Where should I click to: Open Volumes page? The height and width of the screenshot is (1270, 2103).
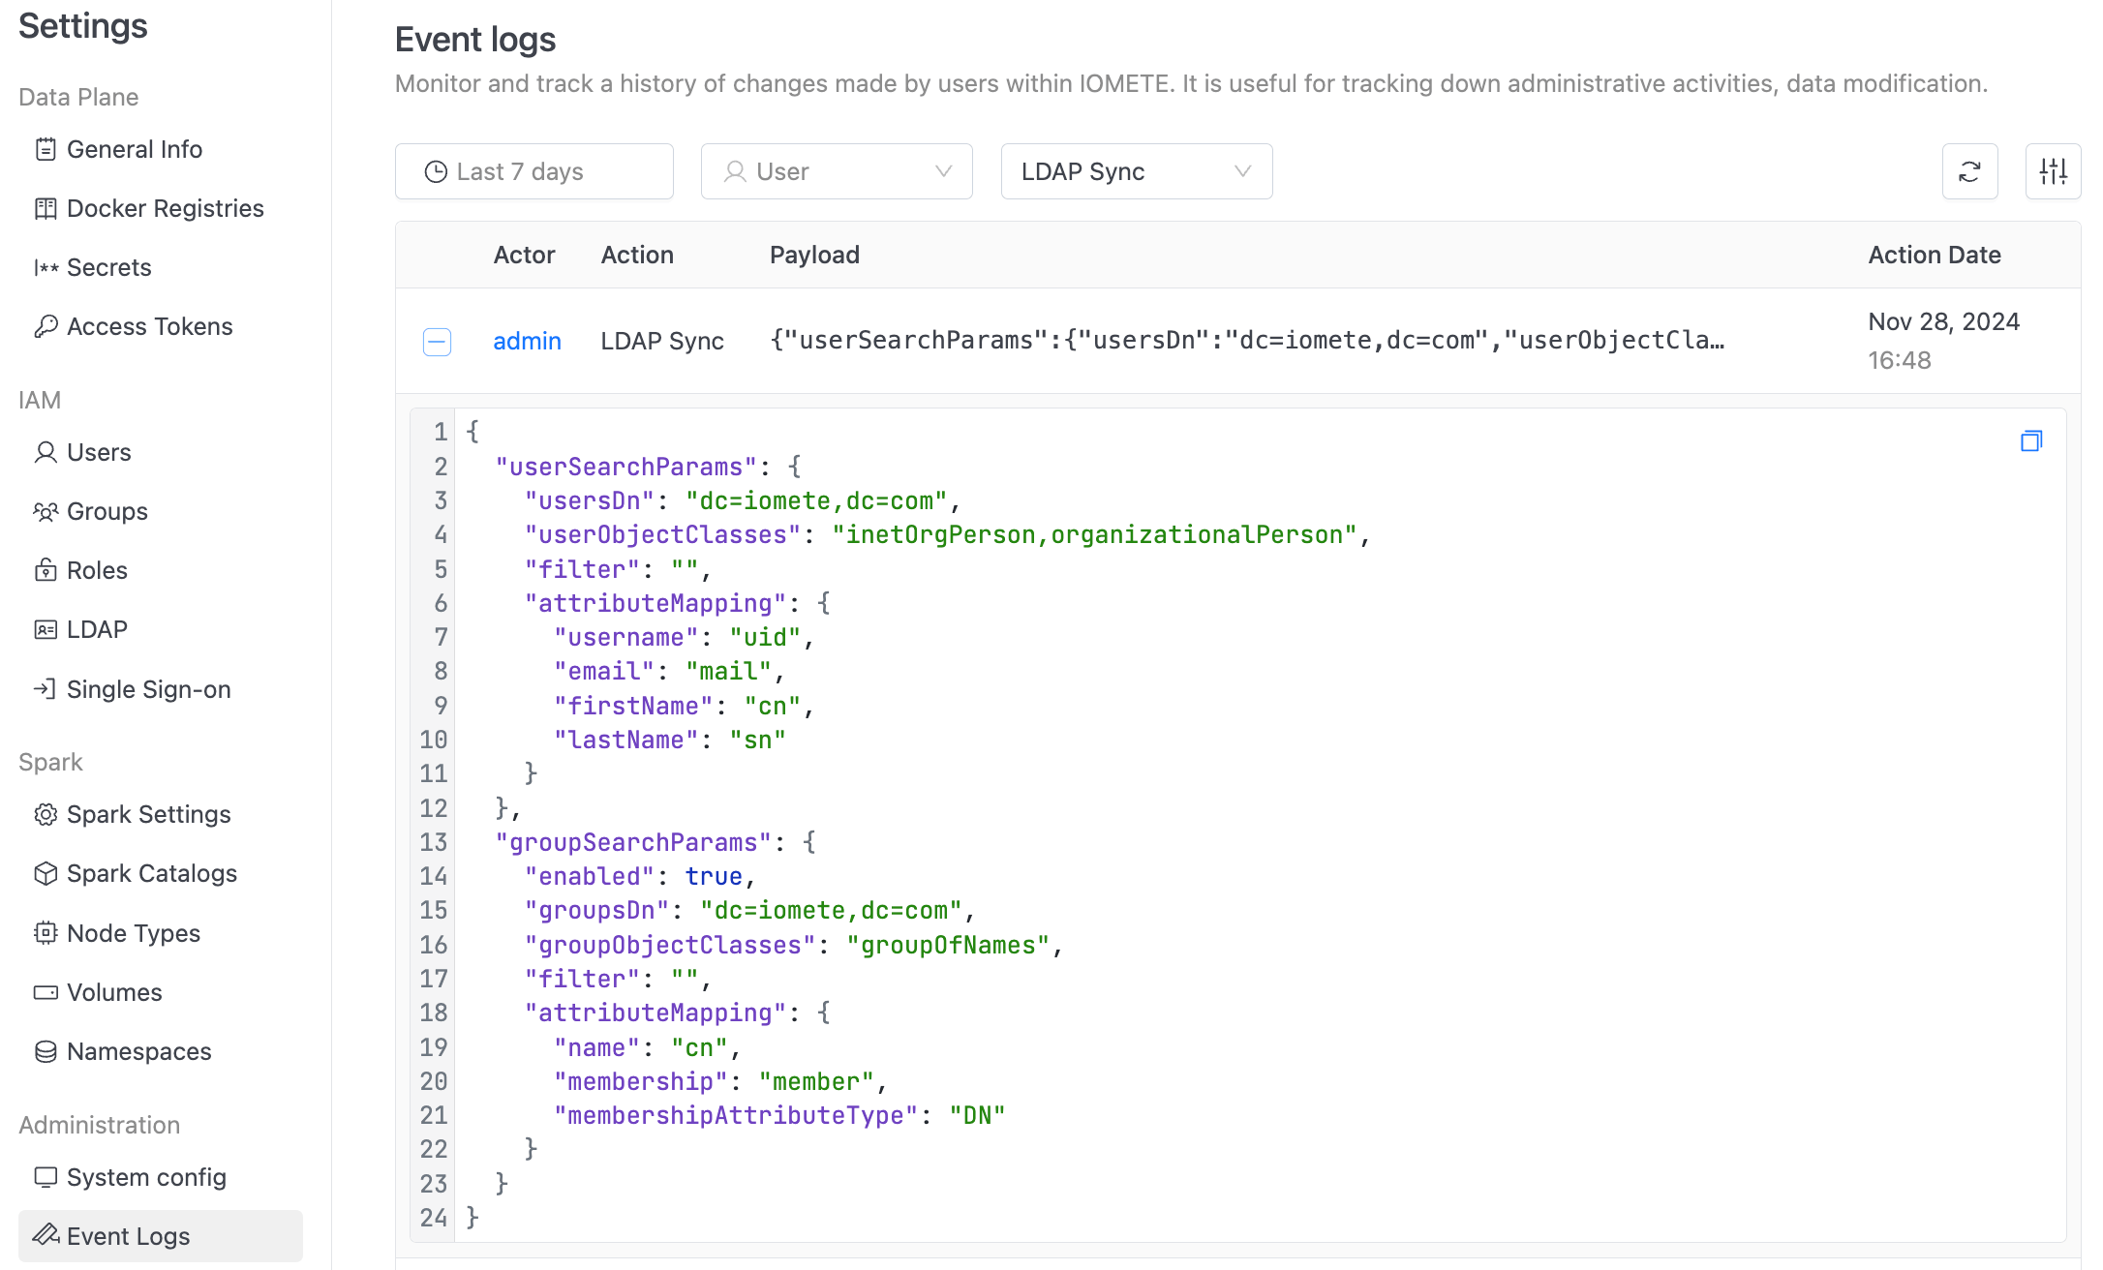(114, 992)
